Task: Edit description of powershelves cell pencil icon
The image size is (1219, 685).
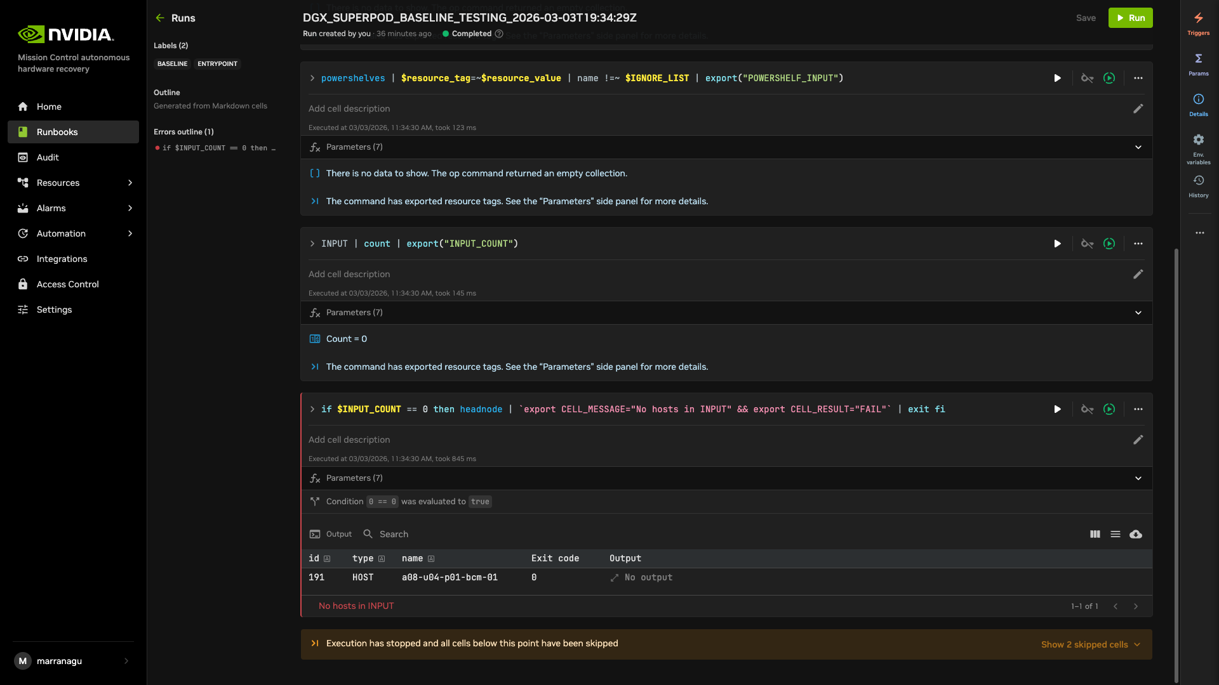Action: point(1138,108)
